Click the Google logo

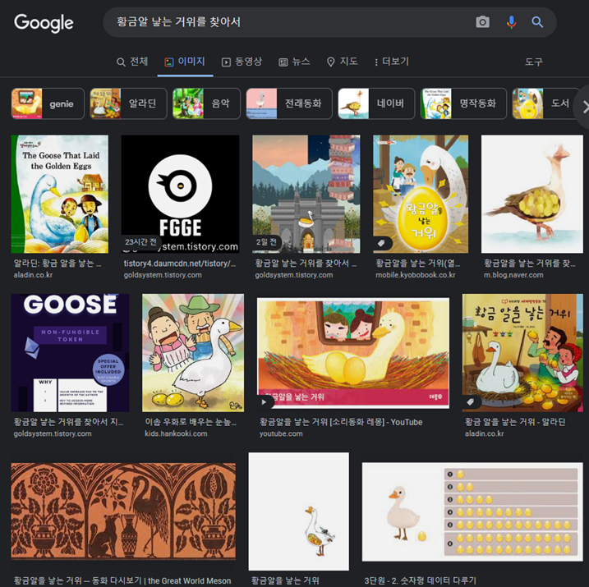pos(44,23)
